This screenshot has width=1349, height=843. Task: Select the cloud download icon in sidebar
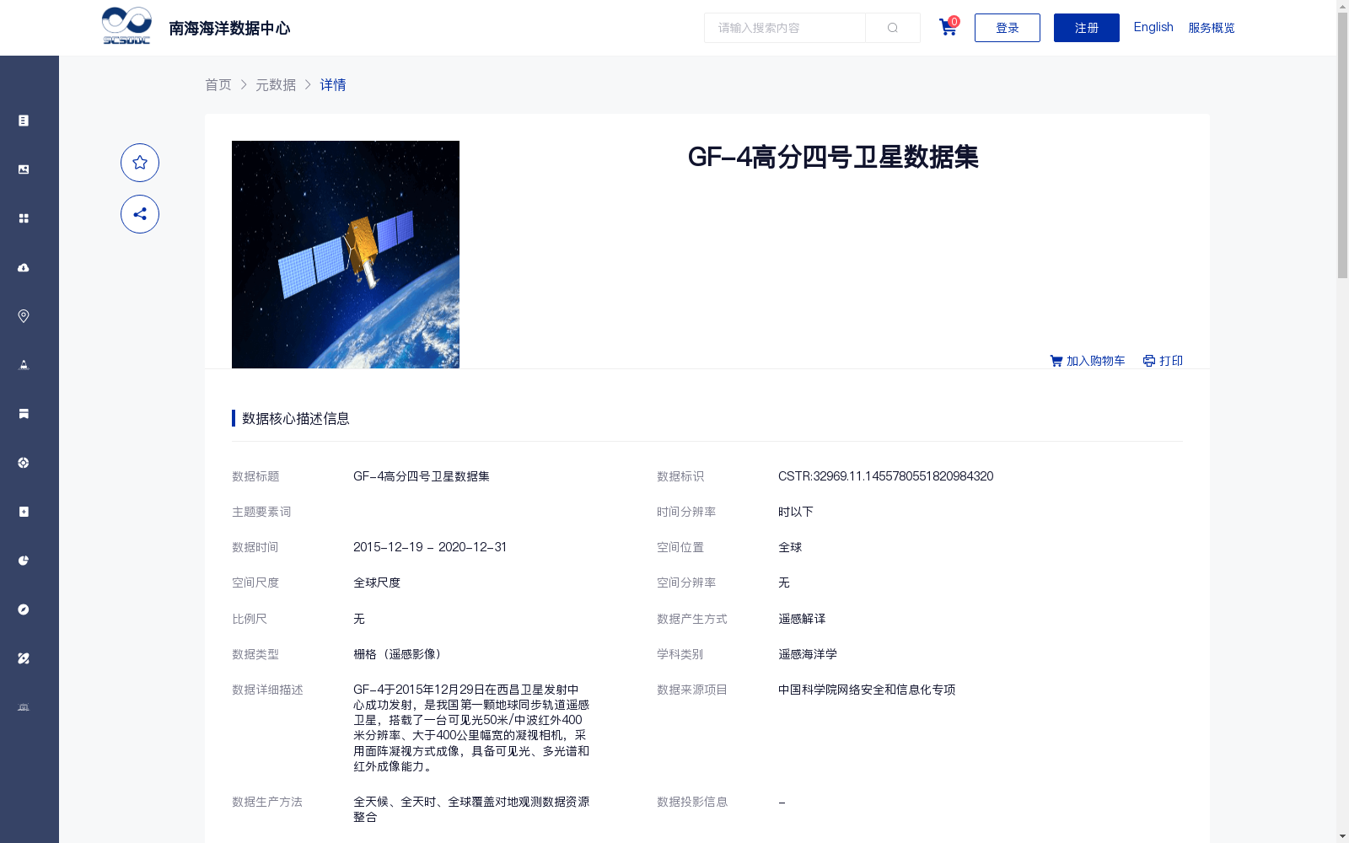coord(23,267)
